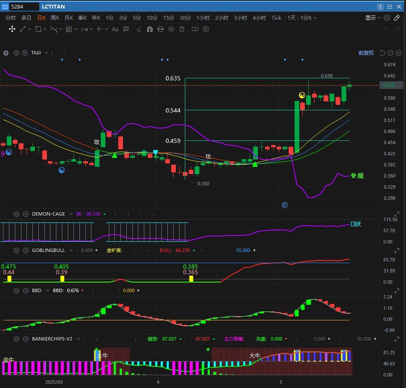Select the comment bubble tool
The image size is (406, 388).
(126, 29)
